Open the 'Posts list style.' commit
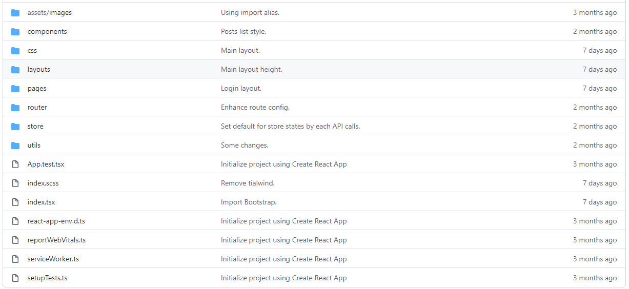629x289 pixels. (x=244, y=31)
